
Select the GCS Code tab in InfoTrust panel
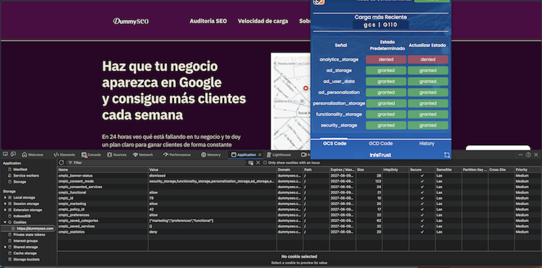(334, 143)
